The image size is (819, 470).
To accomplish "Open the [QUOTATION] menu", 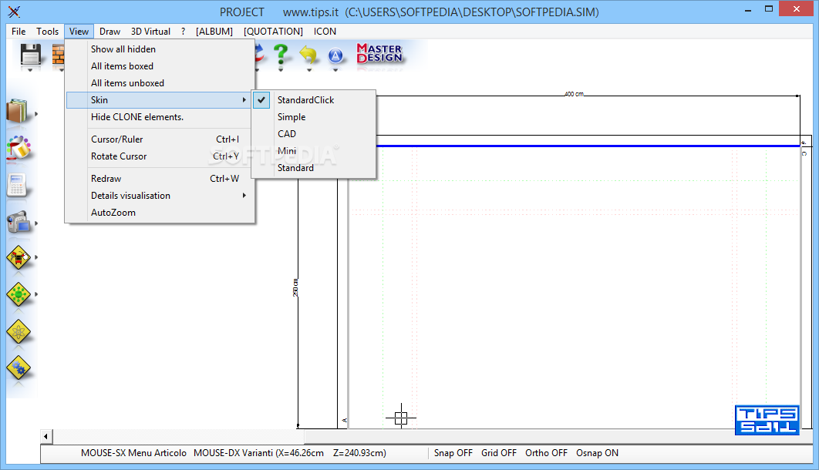I will (x=273, y=32).
